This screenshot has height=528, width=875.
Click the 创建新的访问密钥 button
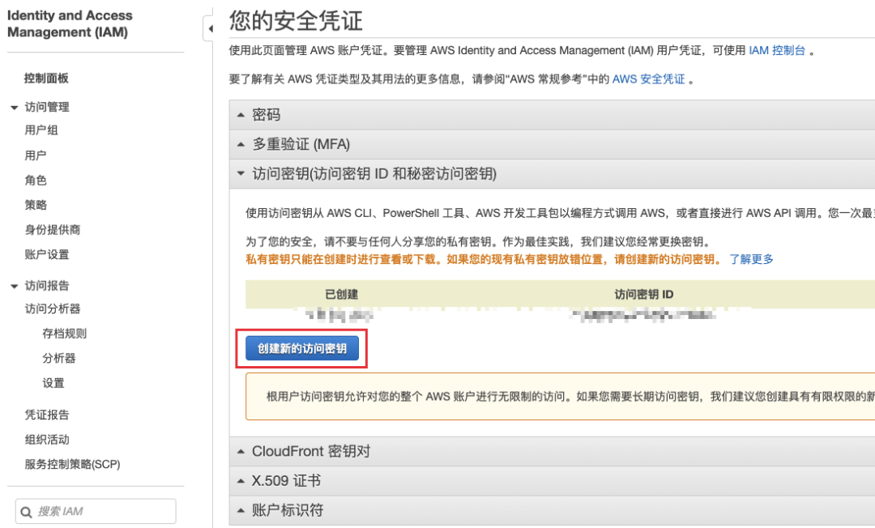(302, 348)
